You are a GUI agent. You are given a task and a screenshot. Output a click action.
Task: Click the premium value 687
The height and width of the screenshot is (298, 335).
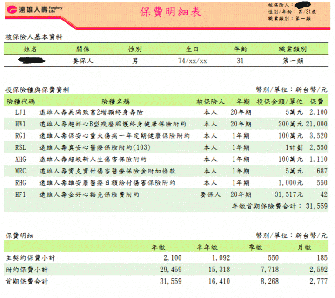pos(322,171)
